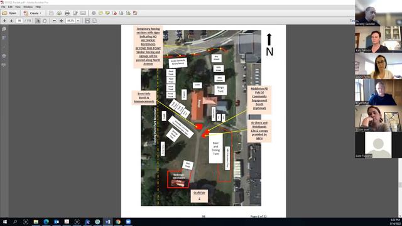Zoom out with minus button
The height and width of the screenshot is (226, 402).
[x=55, y=21]
